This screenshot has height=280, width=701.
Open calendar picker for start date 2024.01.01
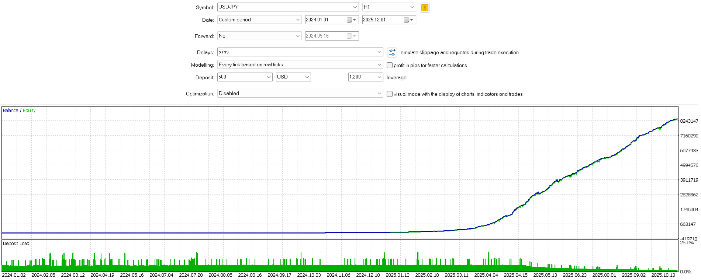(352, 20)
